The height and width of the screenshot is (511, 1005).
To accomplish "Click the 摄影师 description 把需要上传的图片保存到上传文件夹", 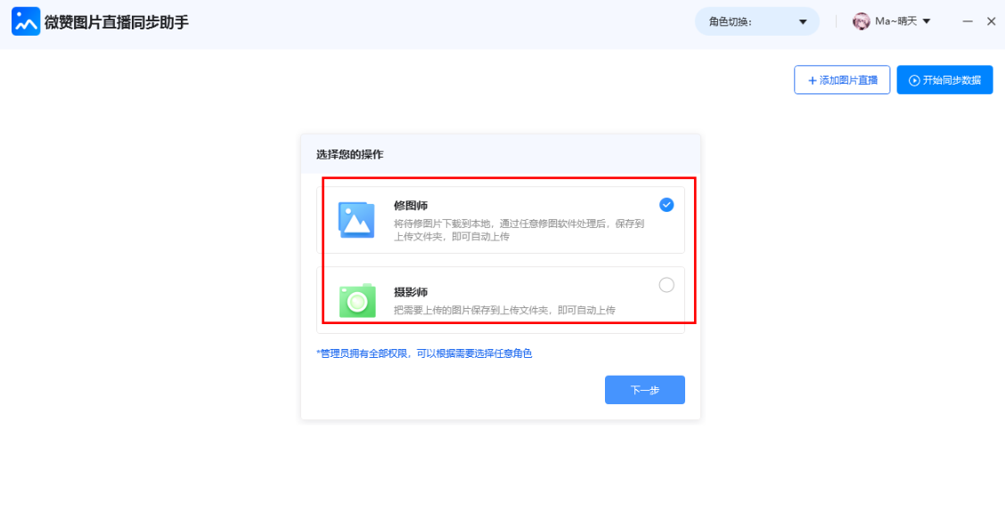I will pyautogui.click(x=504, y=311).
